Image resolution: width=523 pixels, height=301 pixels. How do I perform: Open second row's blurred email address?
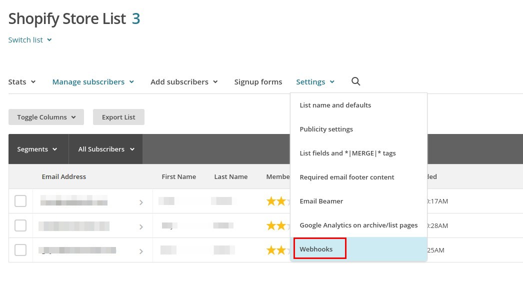point(73,226)
